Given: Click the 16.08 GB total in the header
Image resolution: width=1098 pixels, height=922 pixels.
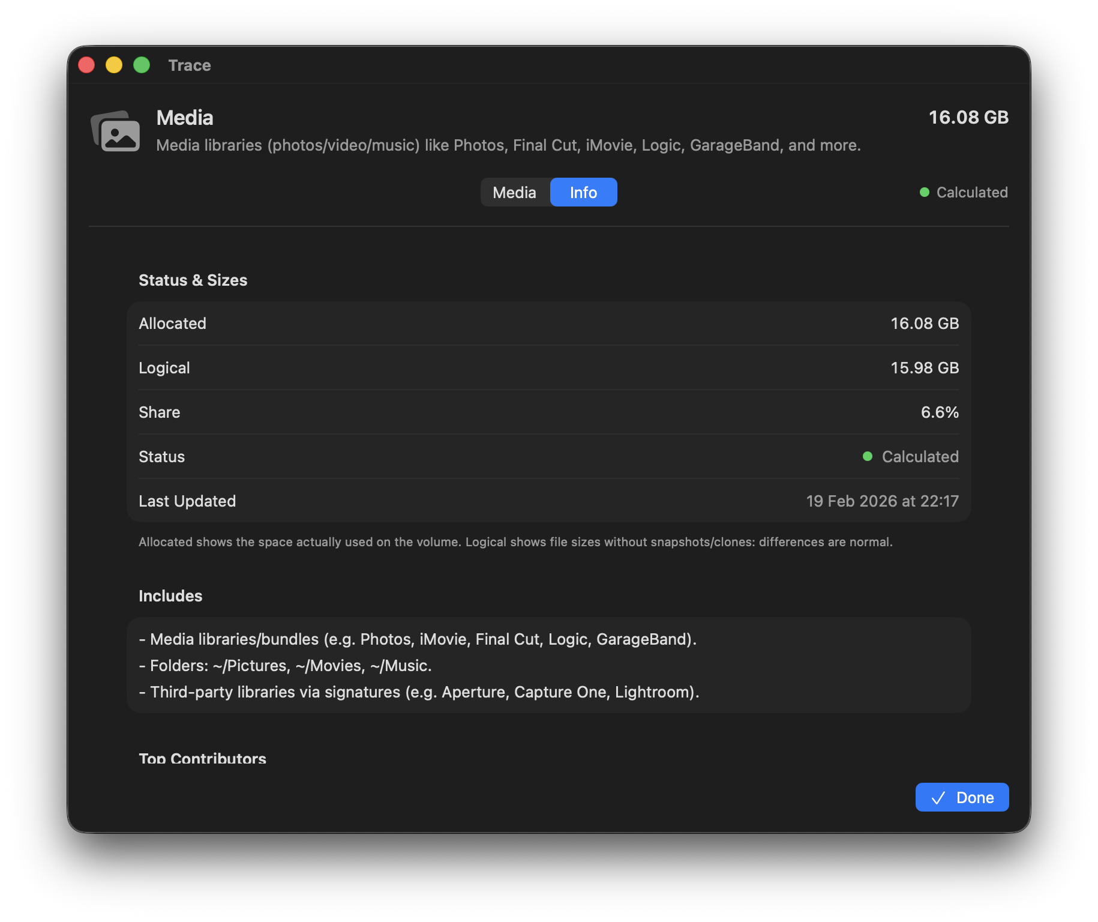Looking at the screenshot, I should tap(968, 117).
